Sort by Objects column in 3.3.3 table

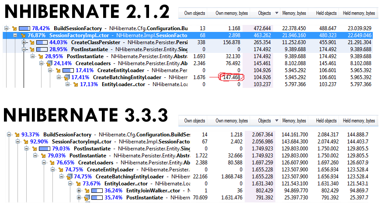(x=264, y=121)
